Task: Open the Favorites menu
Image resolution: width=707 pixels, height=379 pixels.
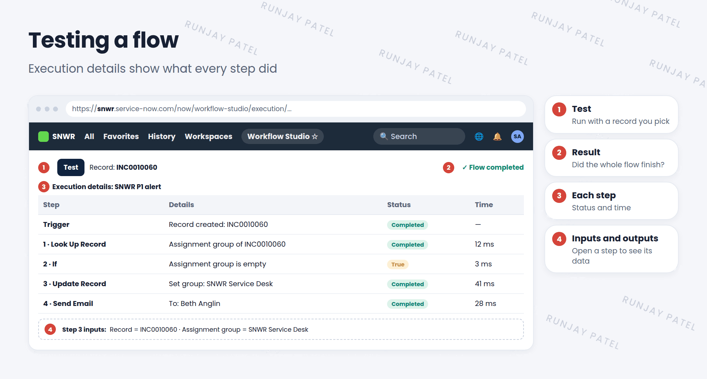Action: tap(121, 137)
